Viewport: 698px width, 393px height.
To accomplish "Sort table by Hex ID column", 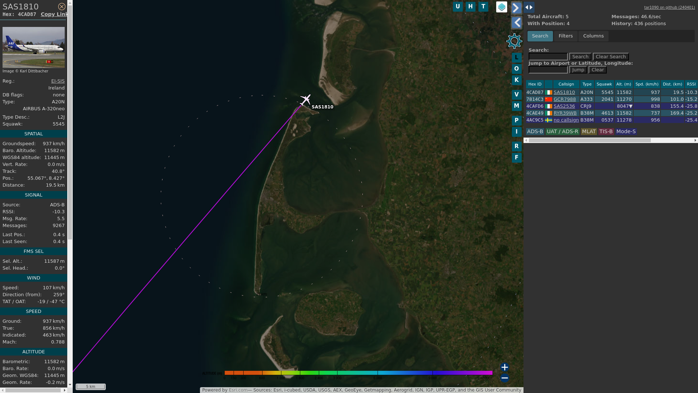I will pyautogui.click(x=535, y=84).
